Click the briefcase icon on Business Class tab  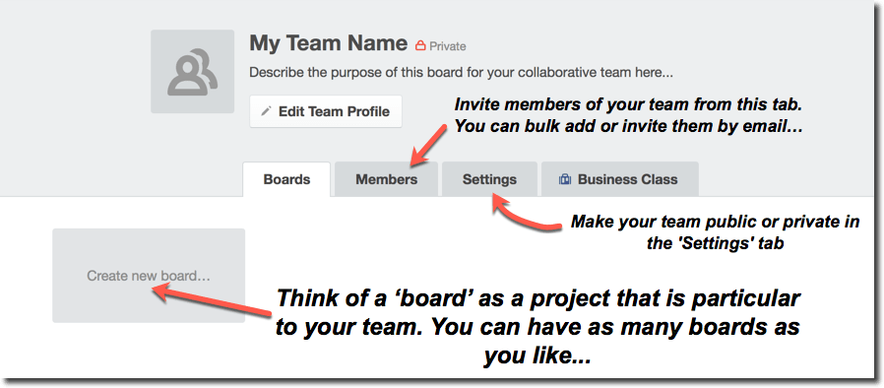click(x=564, y=180)
